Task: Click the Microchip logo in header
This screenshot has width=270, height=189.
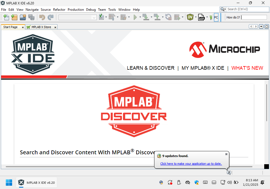Action: (225, 50)
